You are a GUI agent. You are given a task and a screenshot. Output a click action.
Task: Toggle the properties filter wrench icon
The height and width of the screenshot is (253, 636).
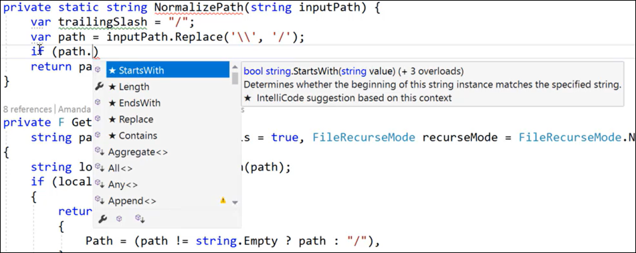(x=102, y=220)
